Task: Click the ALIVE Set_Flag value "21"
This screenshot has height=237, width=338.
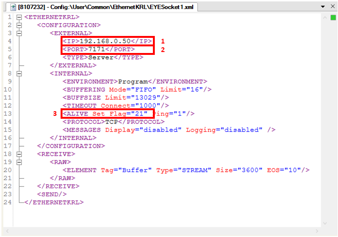Action: click(x=139, y=114)
